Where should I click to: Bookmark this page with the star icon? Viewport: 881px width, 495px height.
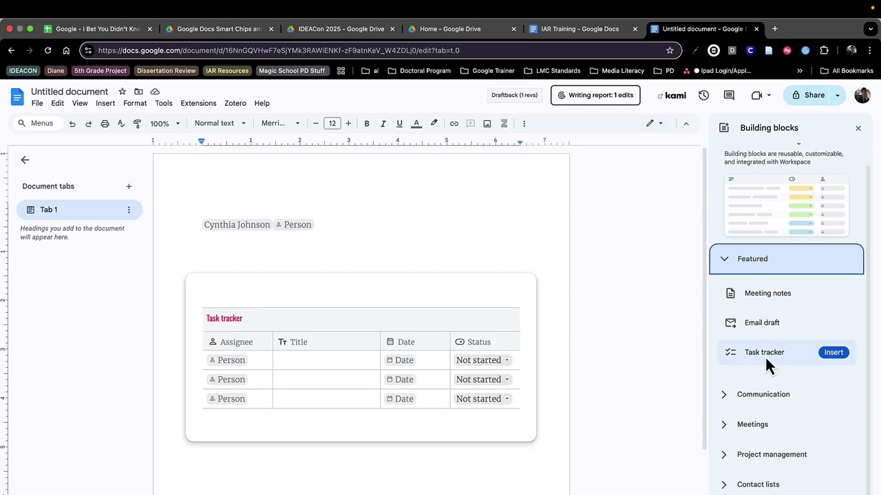coord(670,50)
